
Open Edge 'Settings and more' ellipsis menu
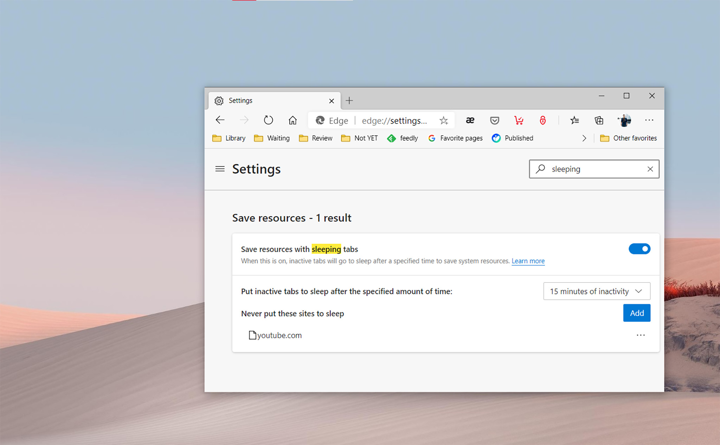click(649, 120)
